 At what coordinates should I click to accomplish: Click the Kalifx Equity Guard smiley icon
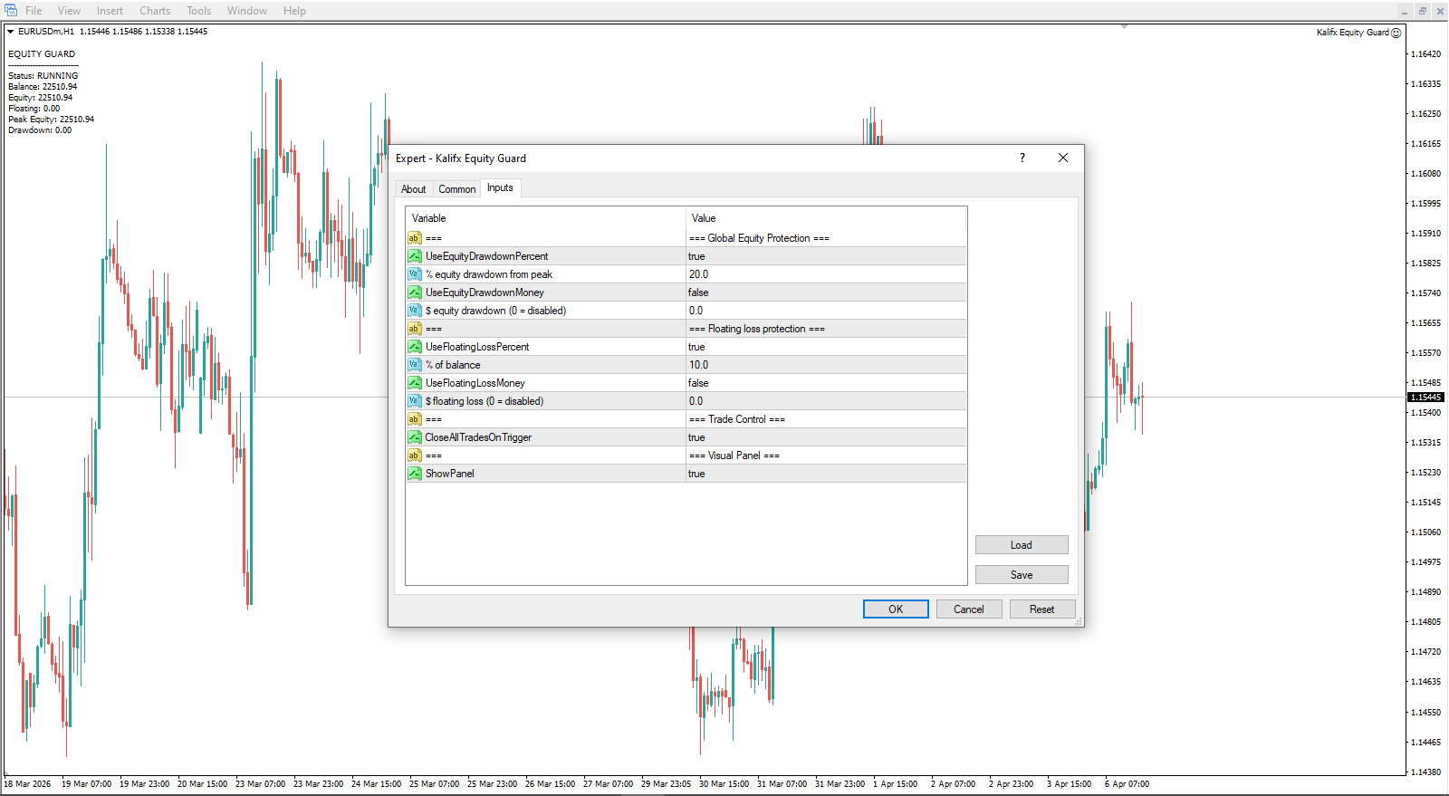coord(1396,33)
